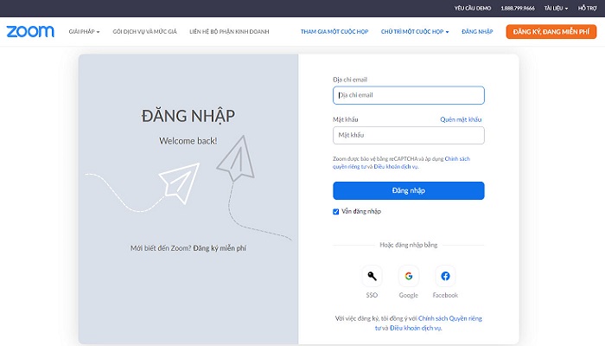Open "Yêu cầu demo" in the top bar
The width and height of the screenshot is (605, 346).
coord(473,8)
